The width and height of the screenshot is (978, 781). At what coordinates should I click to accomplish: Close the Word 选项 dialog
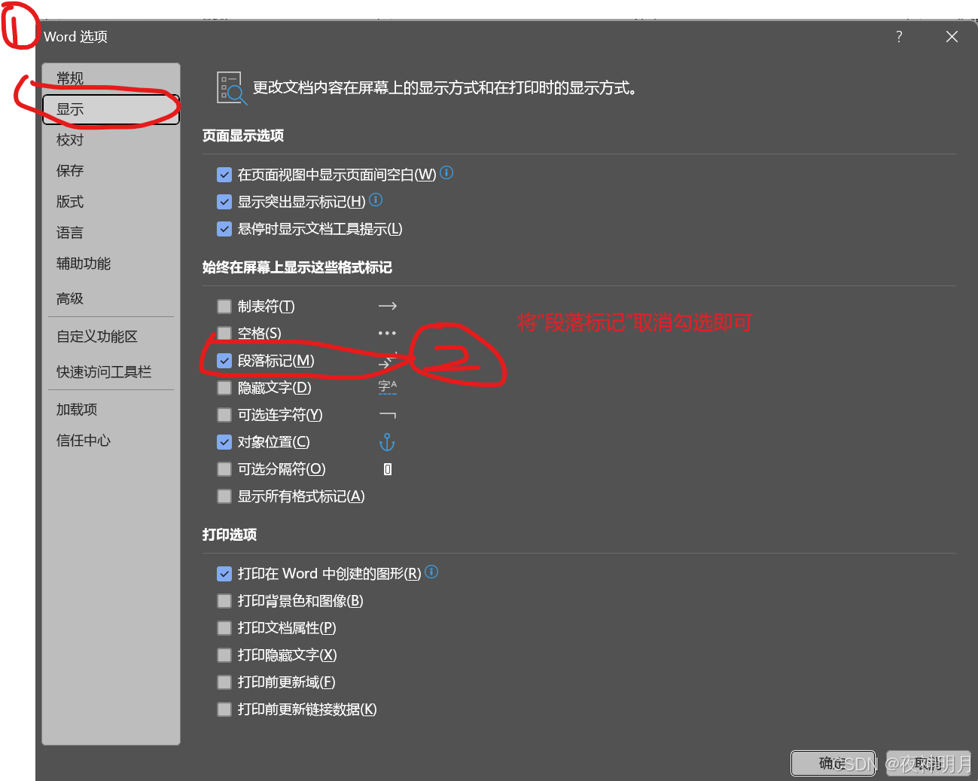click(x=952, y=36)
